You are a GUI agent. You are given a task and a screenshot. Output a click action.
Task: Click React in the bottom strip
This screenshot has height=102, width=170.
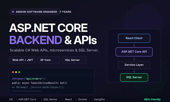point(68,100)
